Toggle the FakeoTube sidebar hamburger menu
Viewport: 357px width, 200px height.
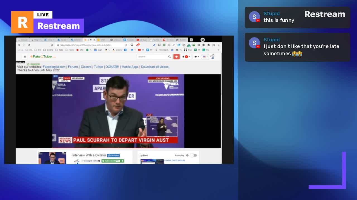pos(25,57)
